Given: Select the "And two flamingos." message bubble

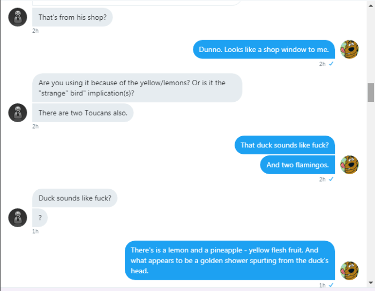Looking at the screenshot, I should point(297,165).
